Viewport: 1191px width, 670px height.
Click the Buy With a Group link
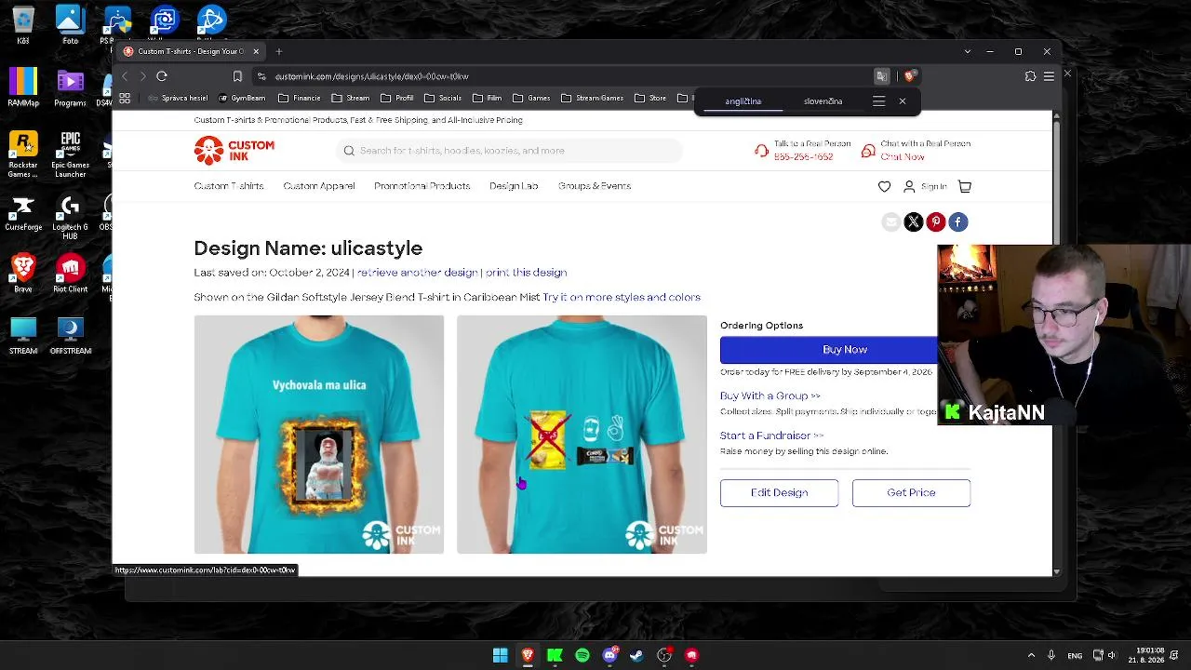pos(770,395)
